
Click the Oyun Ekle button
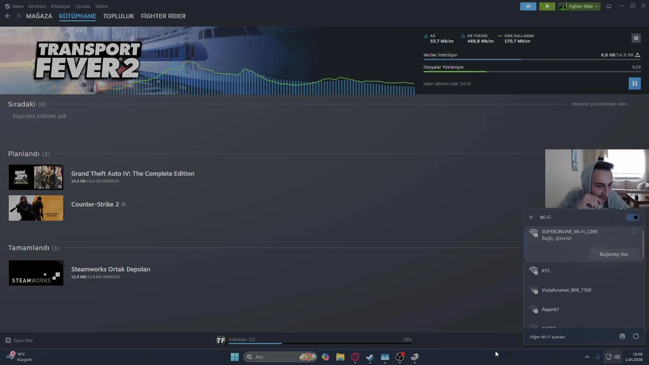pyautogui.click(x=19, y=340)
